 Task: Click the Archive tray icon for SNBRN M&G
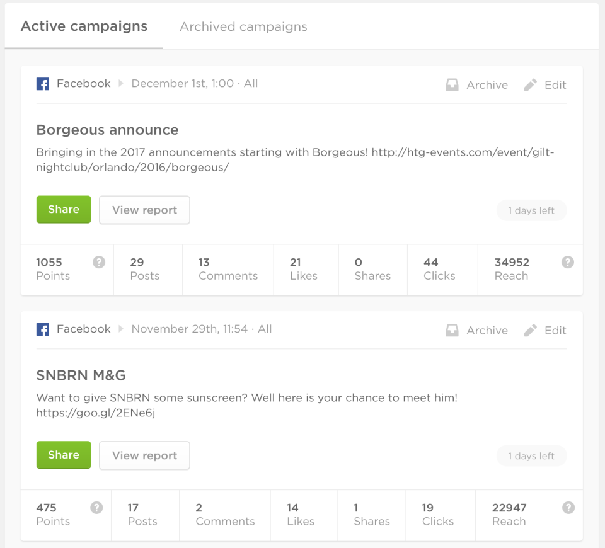coord(452,331)
